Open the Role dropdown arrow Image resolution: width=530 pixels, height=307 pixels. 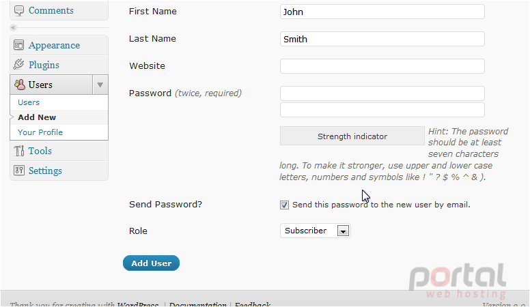pyautogui.click(x=343, y=231)
